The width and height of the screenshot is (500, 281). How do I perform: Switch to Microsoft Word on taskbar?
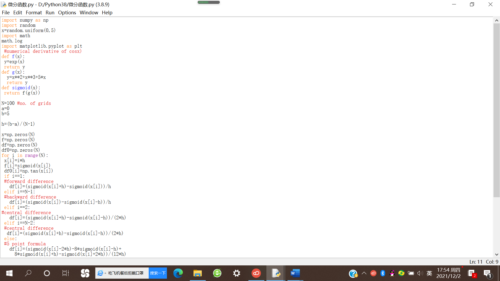[295, 273]
